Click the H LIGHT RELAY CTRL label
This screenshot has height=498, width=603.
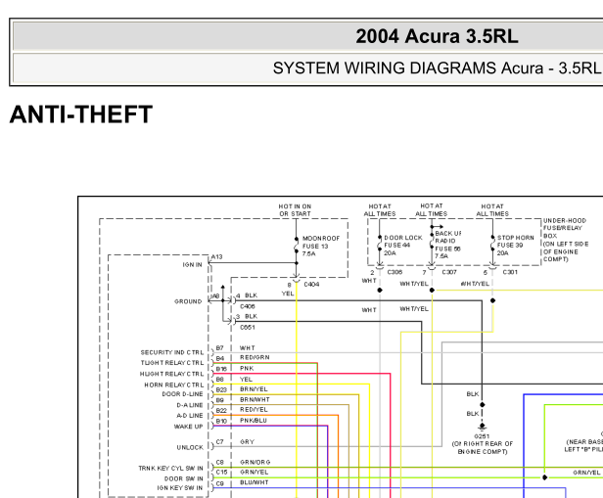pos(171,374)
